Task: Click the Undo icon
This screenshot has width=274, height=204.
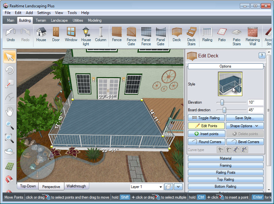Action: [11, 35]
